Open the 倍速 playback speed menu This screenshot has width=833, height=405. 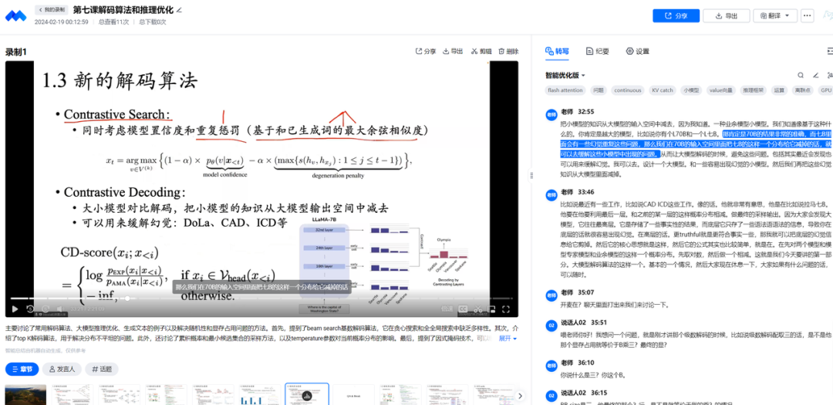tap(447, 309)
